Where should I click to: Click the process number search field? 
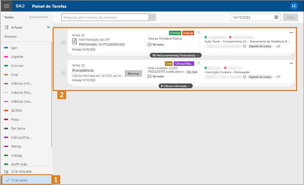click(105, 17)
